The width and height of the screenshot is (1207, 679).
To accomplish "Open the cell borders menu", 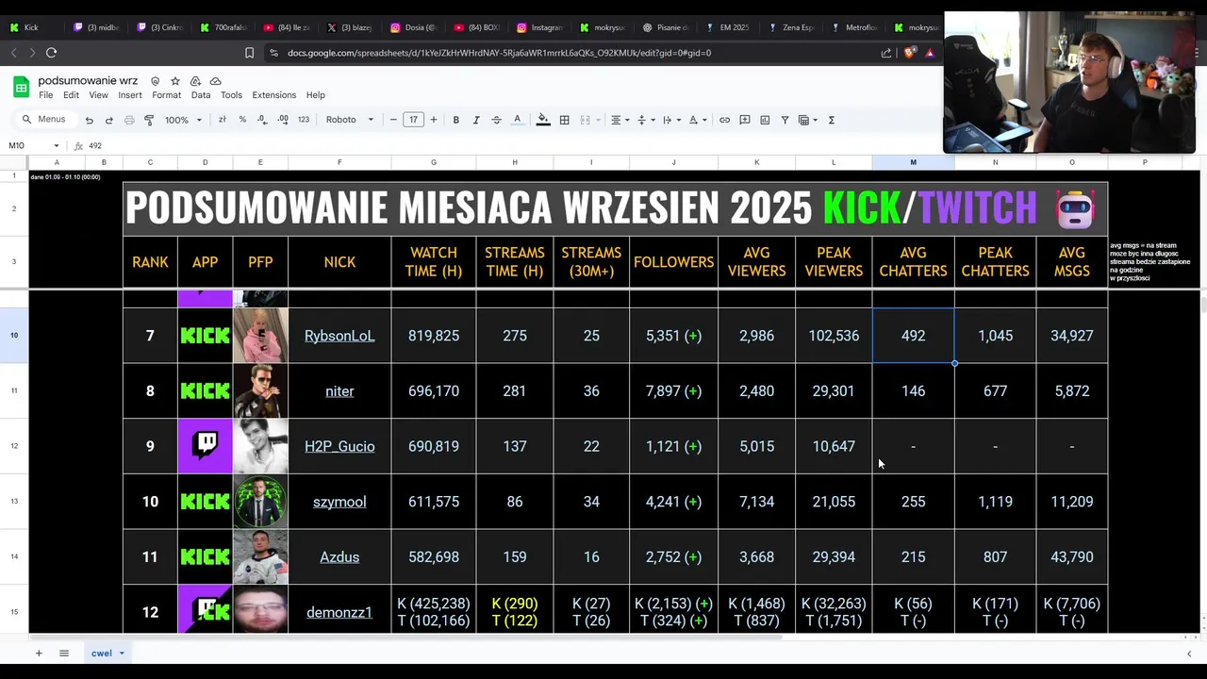I will point(564,120).
